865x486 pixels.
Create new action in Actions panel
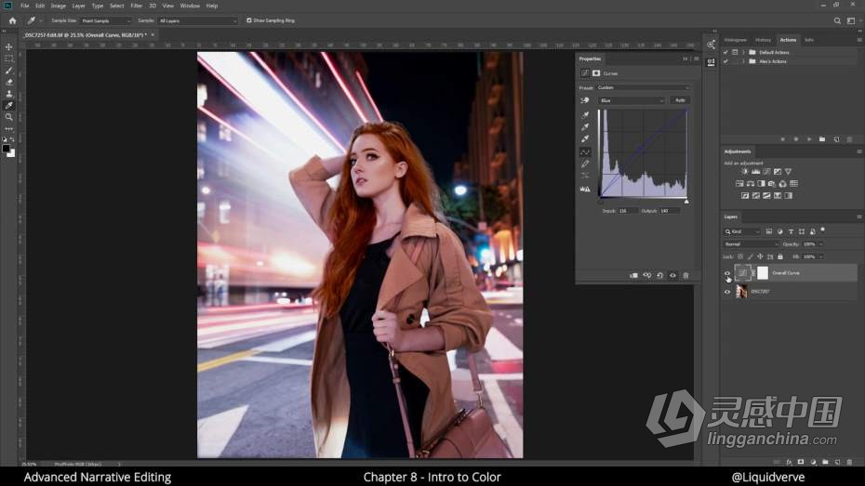pyautogui.click(x=836, y=139)
